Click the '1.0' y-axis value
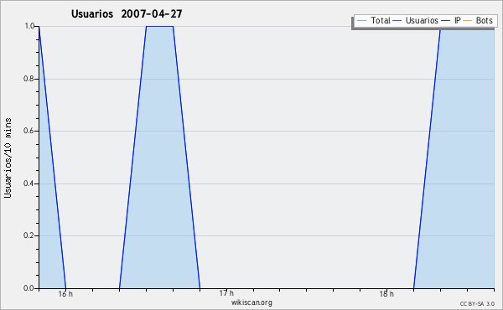The height and width of the screenshot is (310, 503). click(29, 26)
